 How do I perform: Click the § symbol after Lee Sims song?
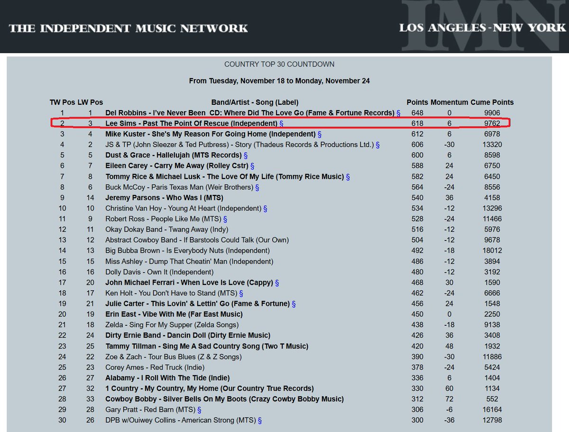coord(281,123)
